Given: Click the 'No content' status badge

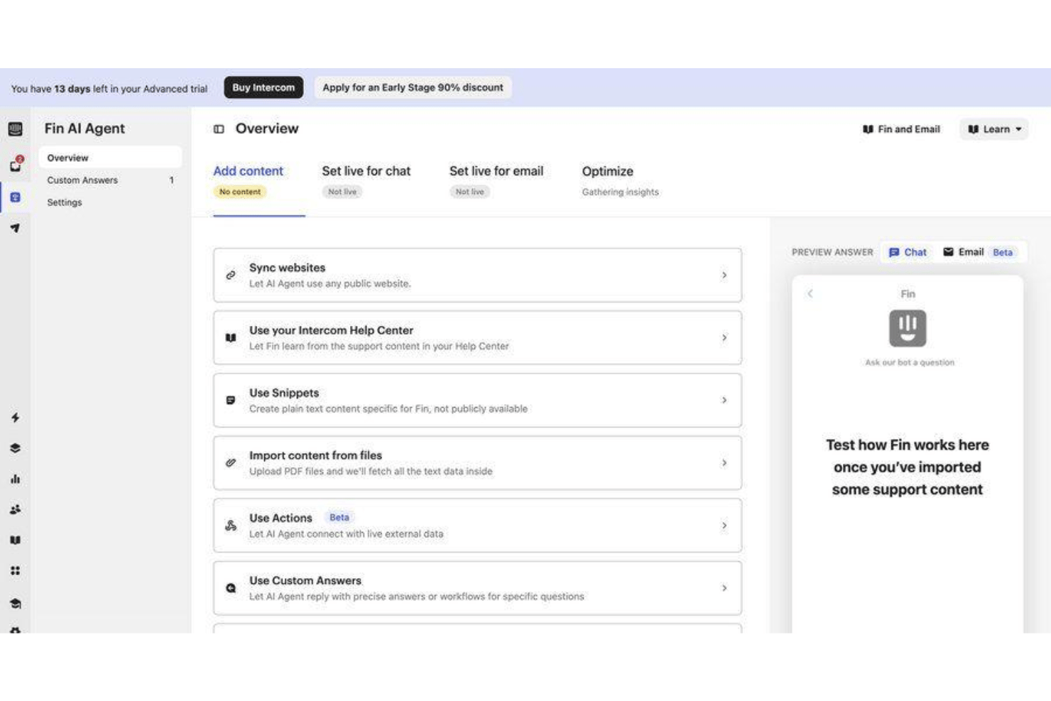Looking at the screenshot, I should [x=240, y=192].
